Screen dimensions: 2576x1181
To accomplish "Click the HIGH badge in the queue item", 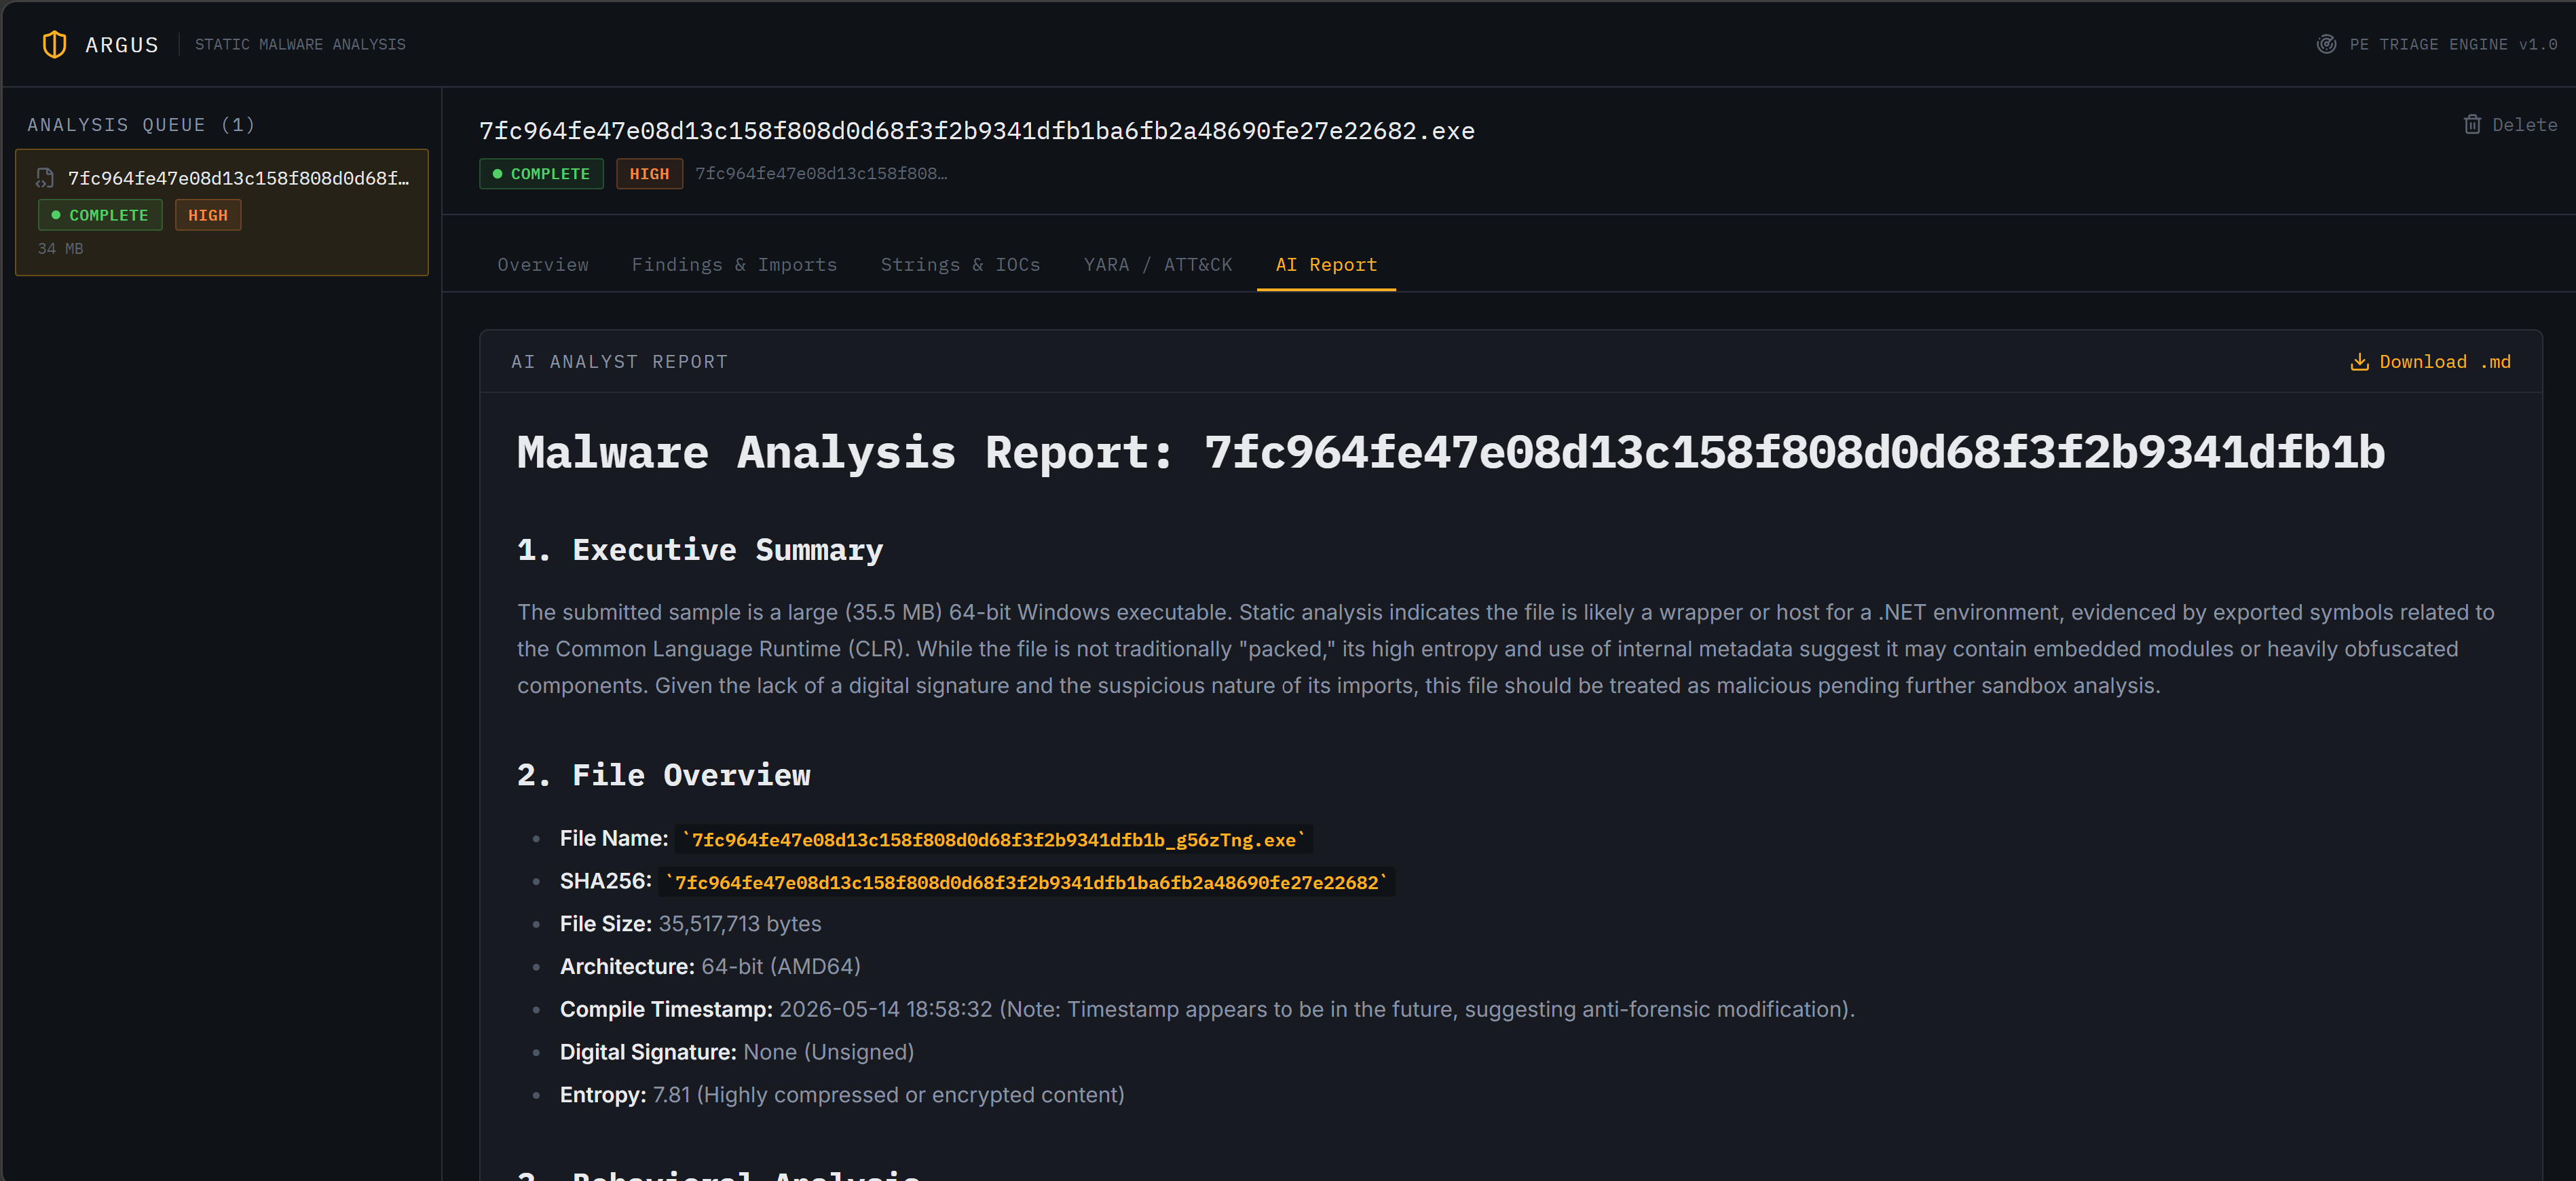I will click(208, 215).
